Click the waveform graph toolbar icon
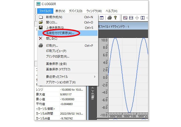Image resolution: width=181 pixels, height=127 pixels. click(x=125, y=18)
